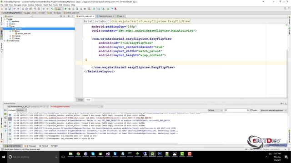291x163 pixels.
Task: Switch to the Text tab
Action: tap(88, 100)
